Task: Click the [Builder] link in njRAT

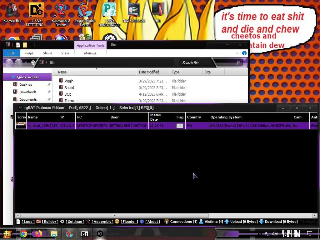Action: 50,222
